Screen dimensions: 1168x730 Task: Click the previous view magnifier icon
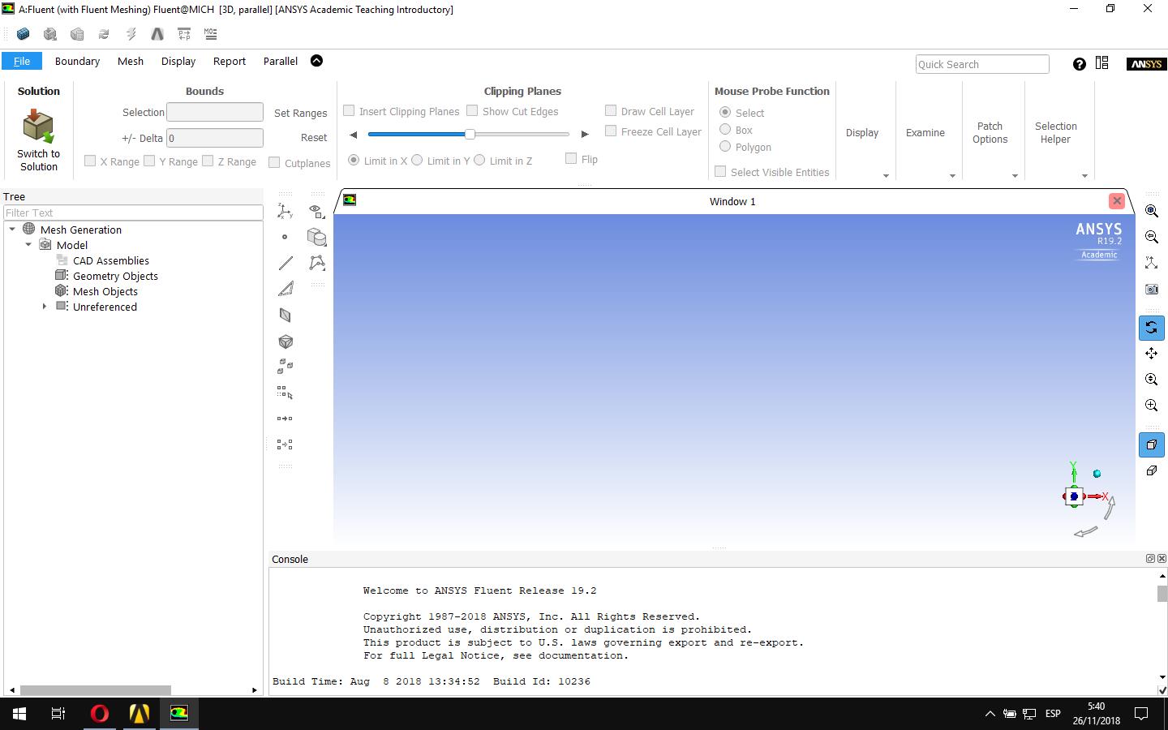point(1151,237)
